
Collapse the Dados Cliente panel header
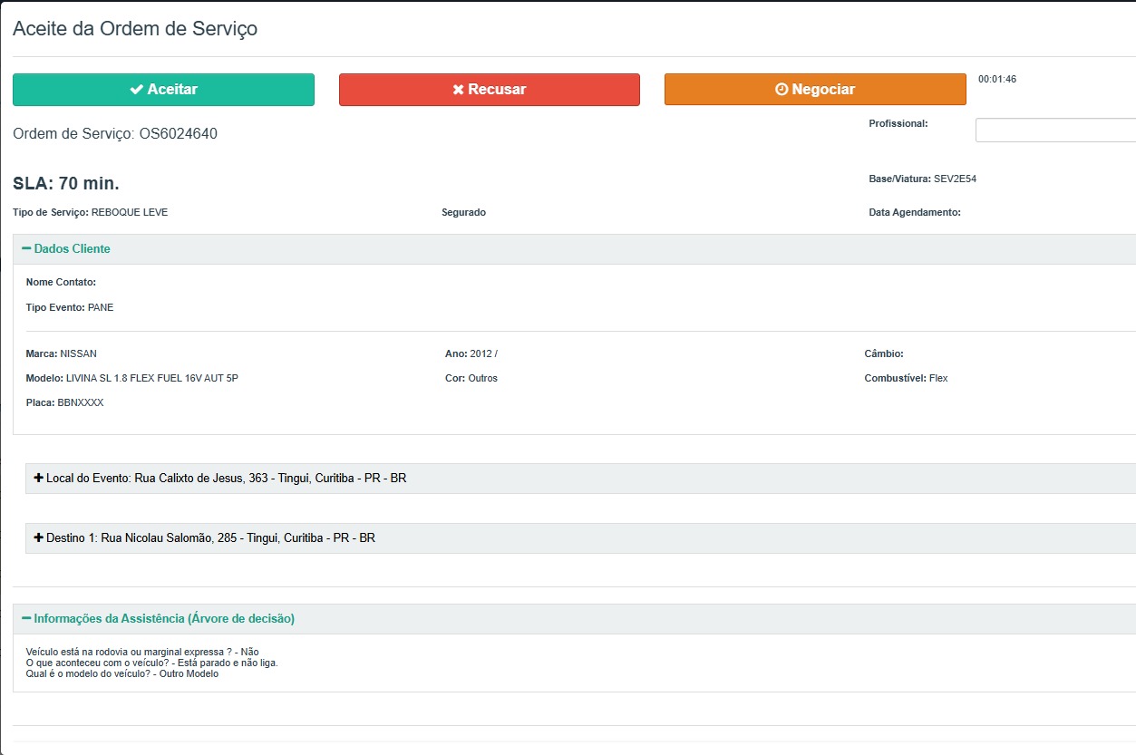(73, 249)
